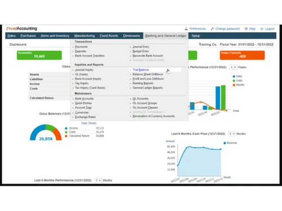Click the green Receivables 10,443 tile
Viewport: 282px width, 211px height.
click(x=39, y=55)
